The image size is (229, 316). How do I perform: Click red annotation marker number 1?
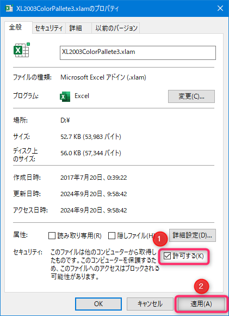pos(159,239)
